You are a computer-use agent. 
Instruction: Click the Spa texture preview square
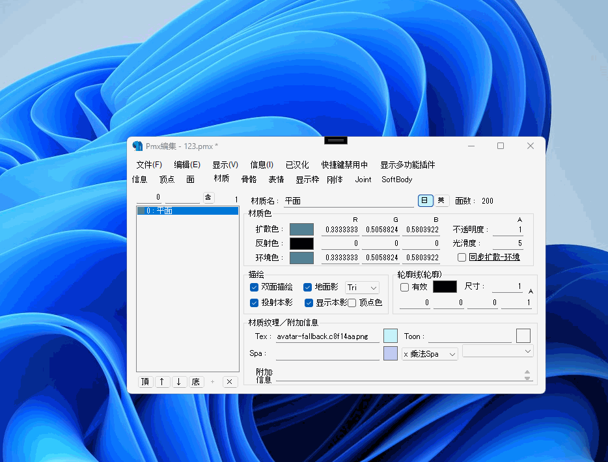[x=391, y=353]
